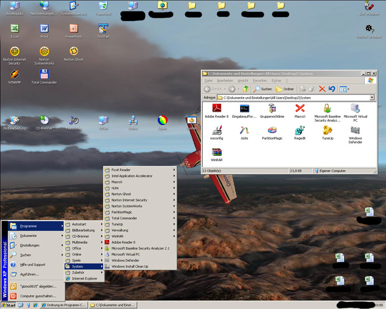The height and width of the screenshot is (309, 386).
Task: Select Windows Defender icon in the explorer window
Action: (355, 135)
